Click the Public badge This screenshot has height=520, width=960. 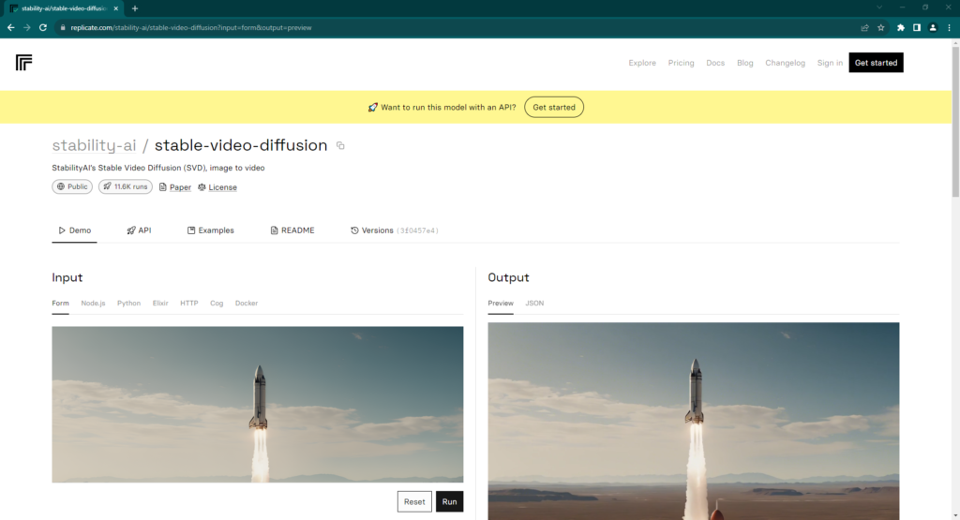[72, 186]
